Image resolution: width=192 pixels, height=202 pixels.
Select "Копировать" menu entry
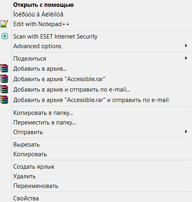30,154
